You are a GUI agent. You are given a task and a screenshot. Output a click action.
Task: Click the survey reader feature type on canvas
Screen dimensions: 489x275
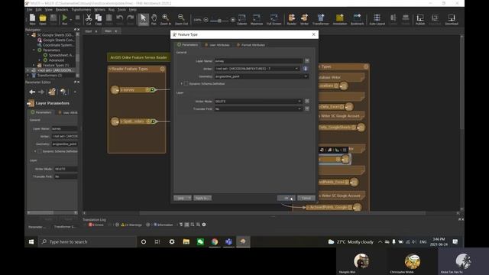pyautogui.click(x=134, y=90)
